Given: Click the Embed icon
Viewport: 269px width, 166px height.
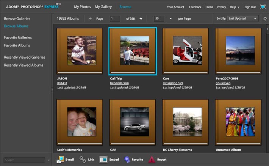Looking at the screenshot, I should (x=104, y=160).
